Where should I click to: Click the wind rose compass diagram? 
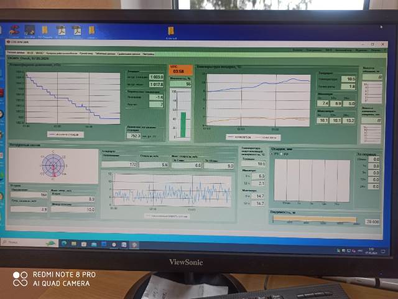[54, 164]
